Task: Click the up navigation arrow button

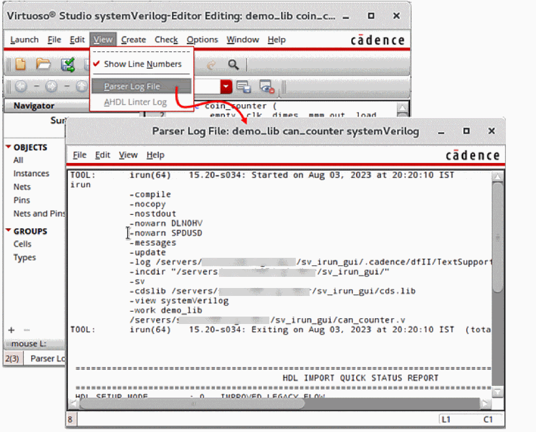Action: click(x=81, y=86)
